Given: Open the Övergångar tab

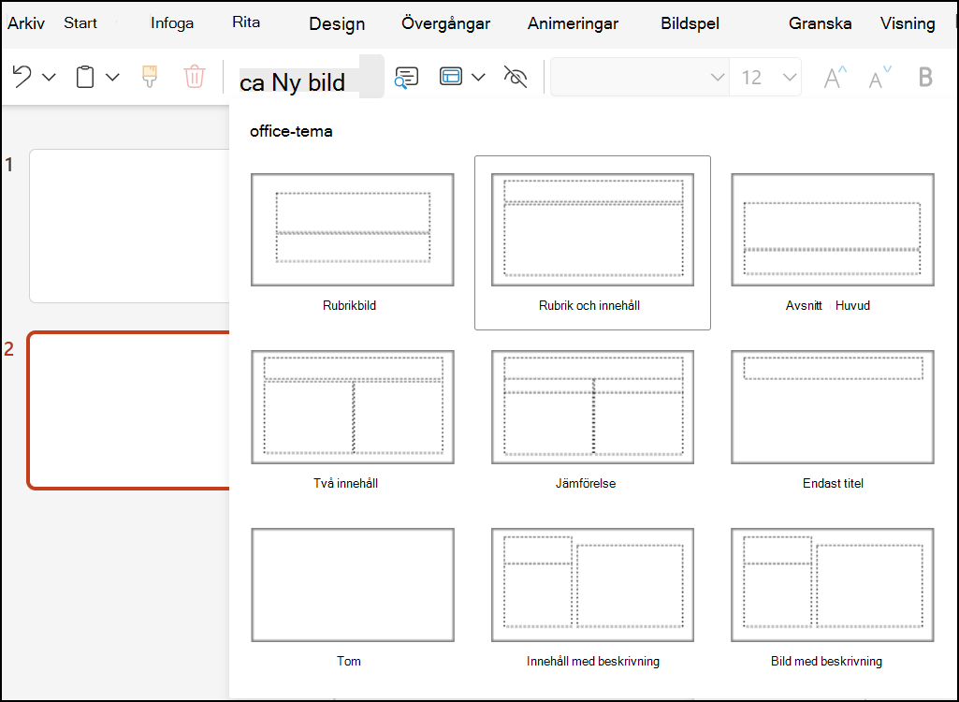Looking at the screenshot, I should [x=446, y=24].
